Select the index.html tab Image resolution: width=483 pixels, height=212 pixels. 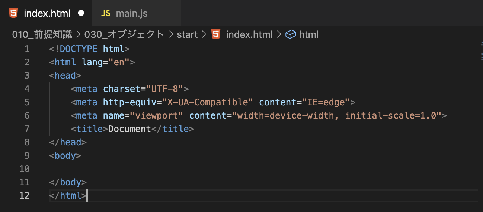tap(46, 13)
